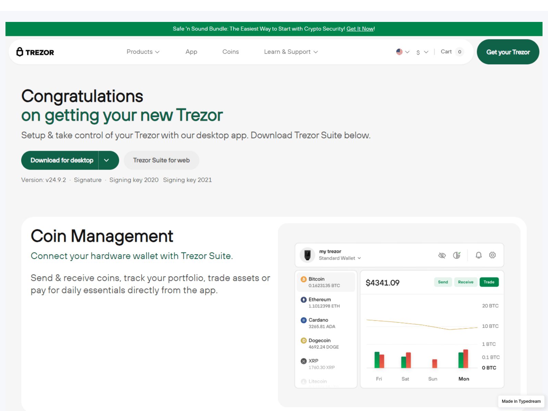Select the Ethereum account row
The width and height of the screenshot is (548, 411).
point(326,302)
